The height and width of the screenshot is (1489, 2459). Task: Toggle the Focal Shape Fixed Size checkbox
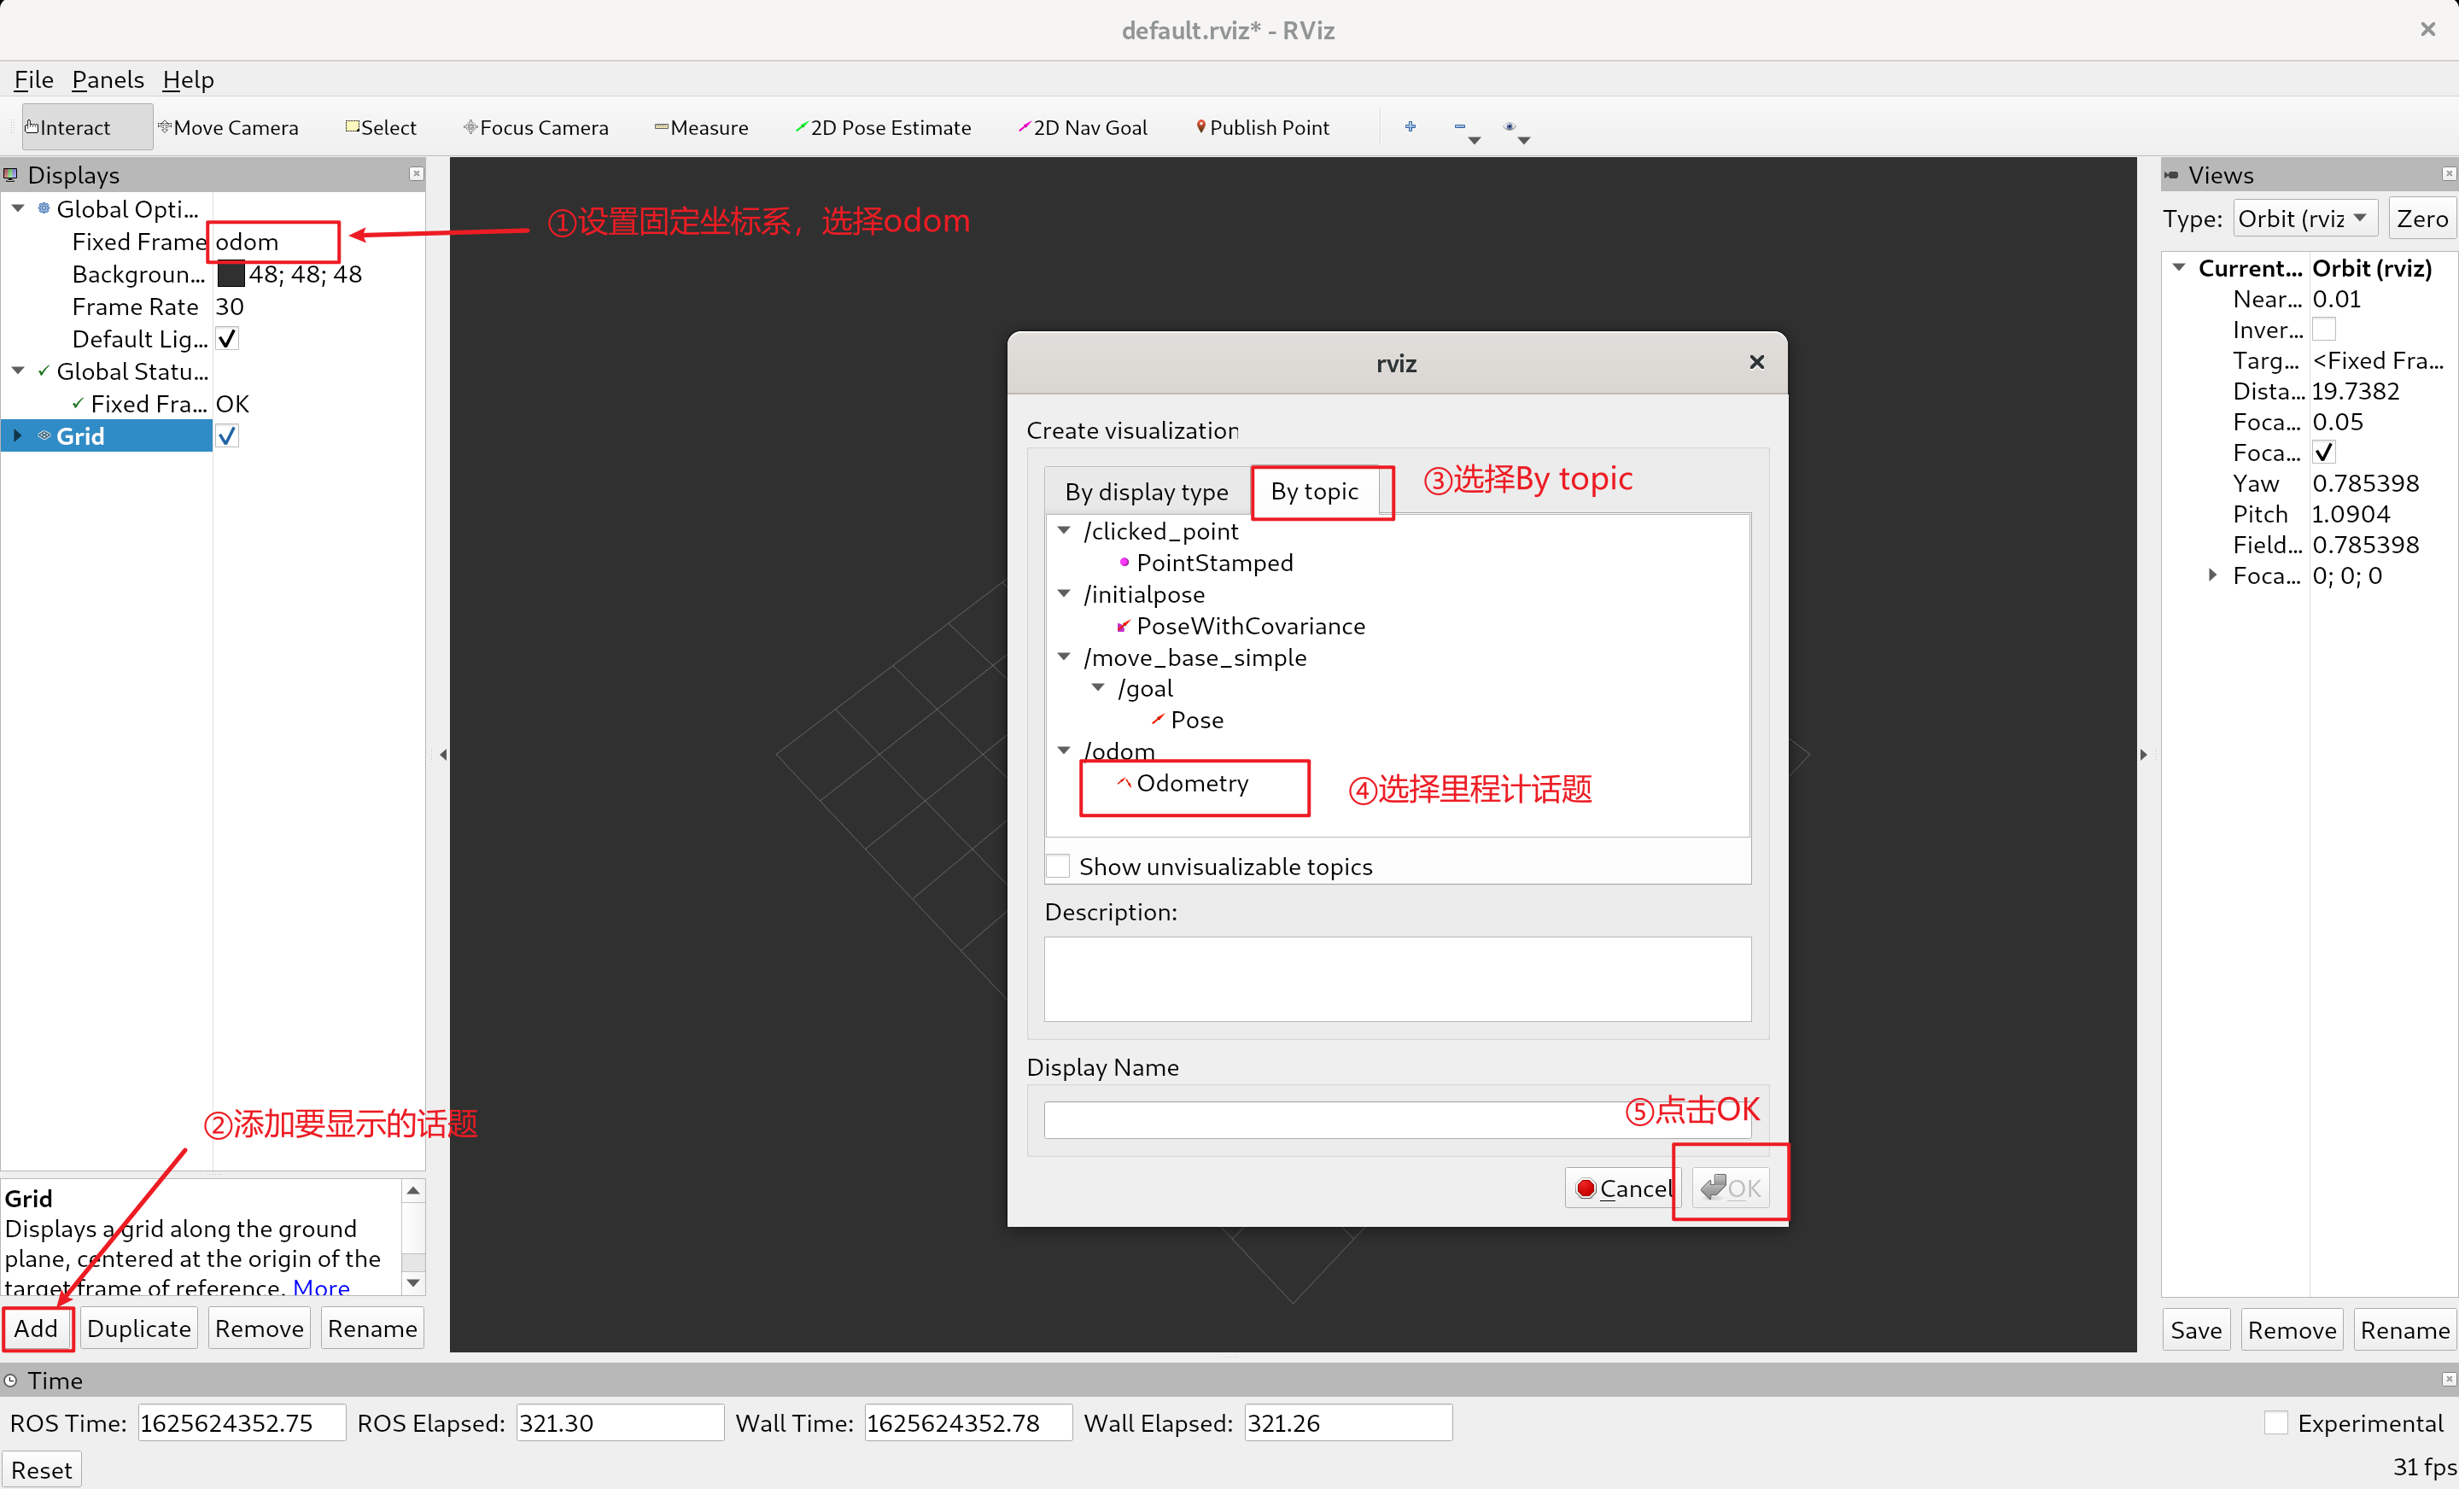2324,453
